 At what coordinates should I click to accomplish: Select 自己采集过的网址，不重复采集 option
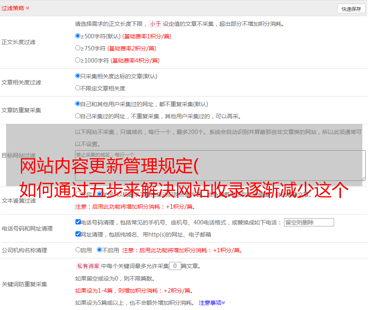point(78,115)
